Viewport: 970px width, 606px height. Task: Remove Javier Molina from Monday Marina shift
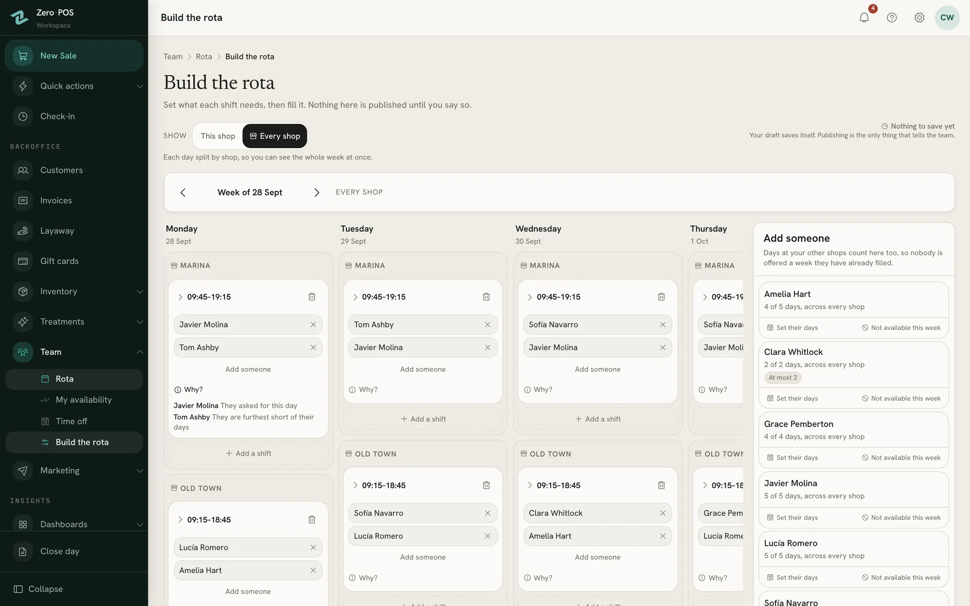coord(313,325)
